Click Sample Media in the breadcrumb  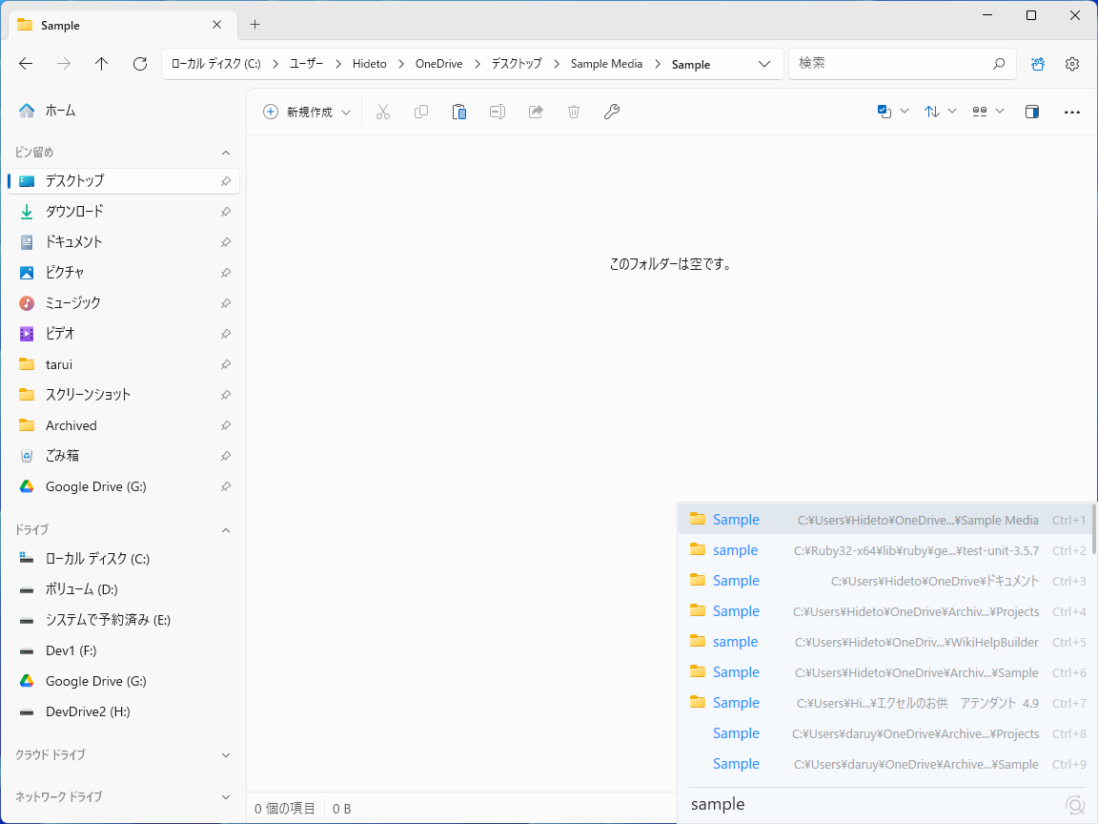[x=606, y=64]
